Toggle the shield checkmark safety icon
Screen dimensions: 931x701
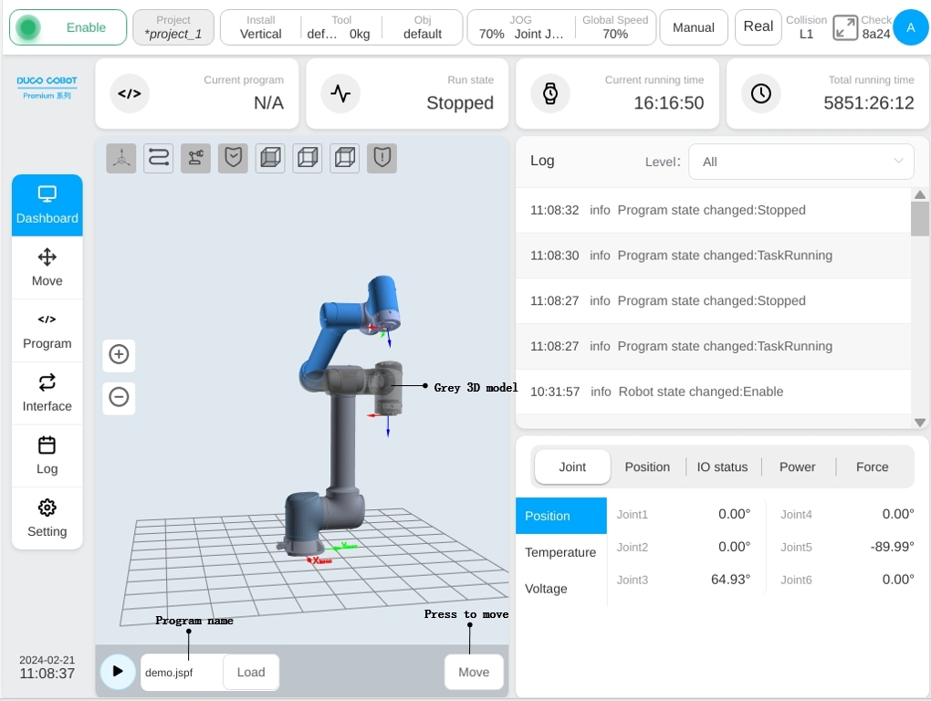[233, 159]
